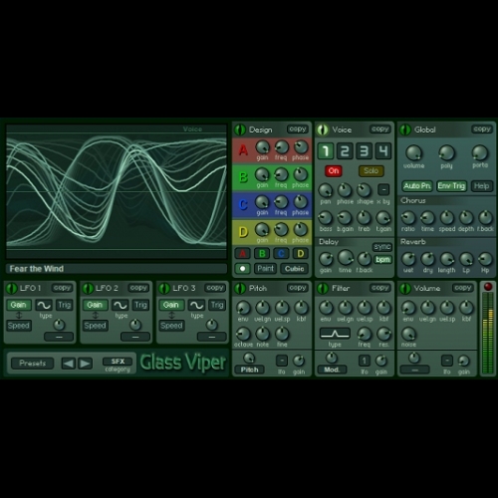Image resolution: width=498 pixels, height=498 pixels.
Task: Open the Filter lfo selector showing 1
Action: click(x=365, y=361)
